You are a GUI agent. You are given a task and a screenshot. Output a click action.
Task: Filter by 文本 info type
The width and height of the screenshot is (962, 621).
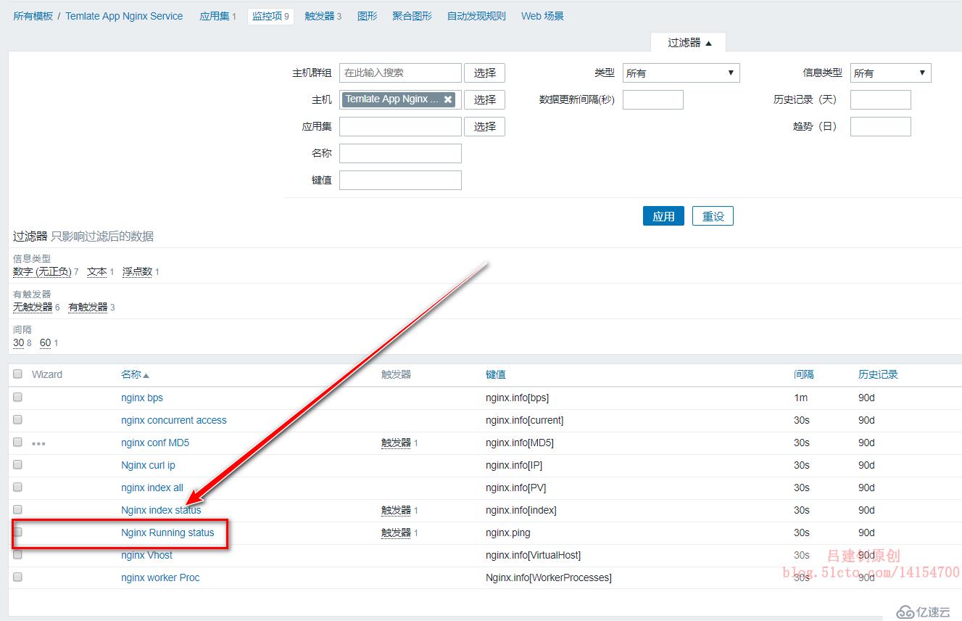97,271
